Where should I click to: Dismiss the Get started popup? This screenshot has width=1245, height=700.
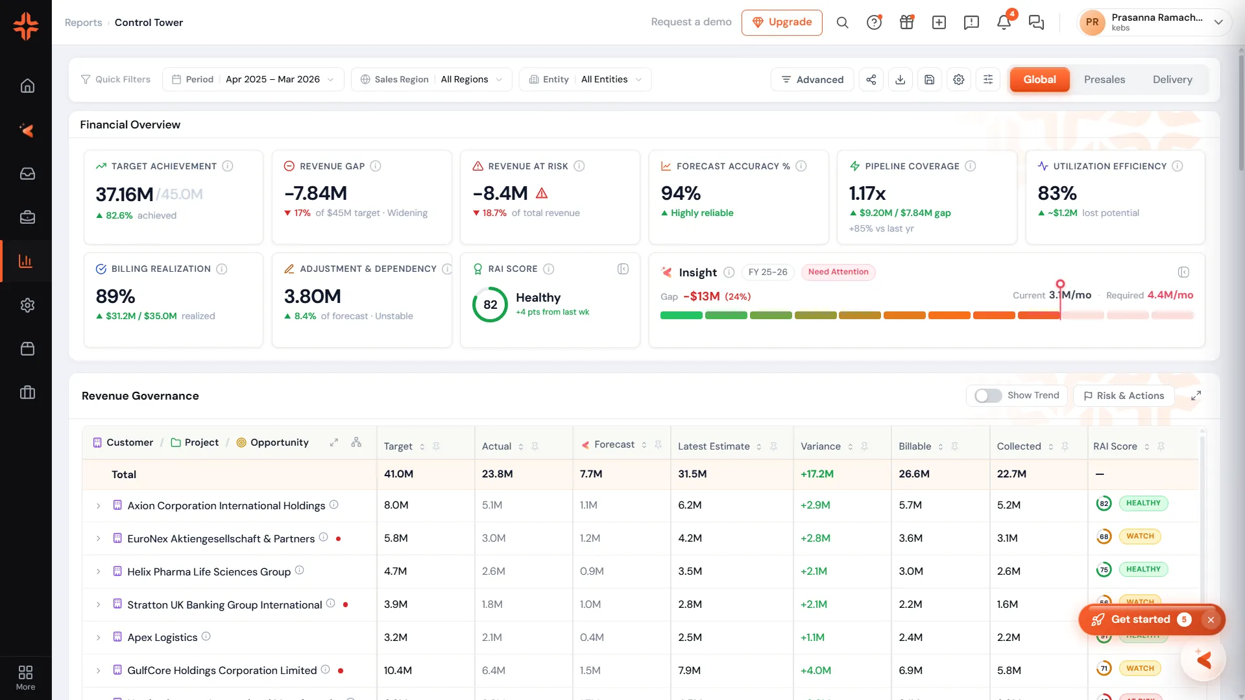[x=1211, y=620]
